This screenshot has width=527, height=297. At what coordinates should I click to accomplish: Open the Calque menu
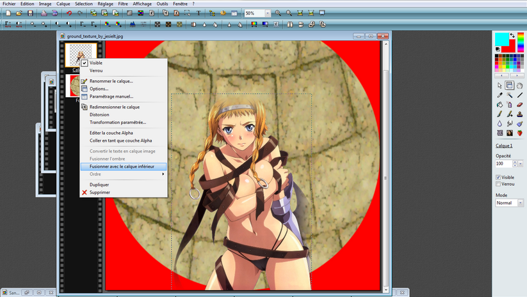click(x=63, y=4)
